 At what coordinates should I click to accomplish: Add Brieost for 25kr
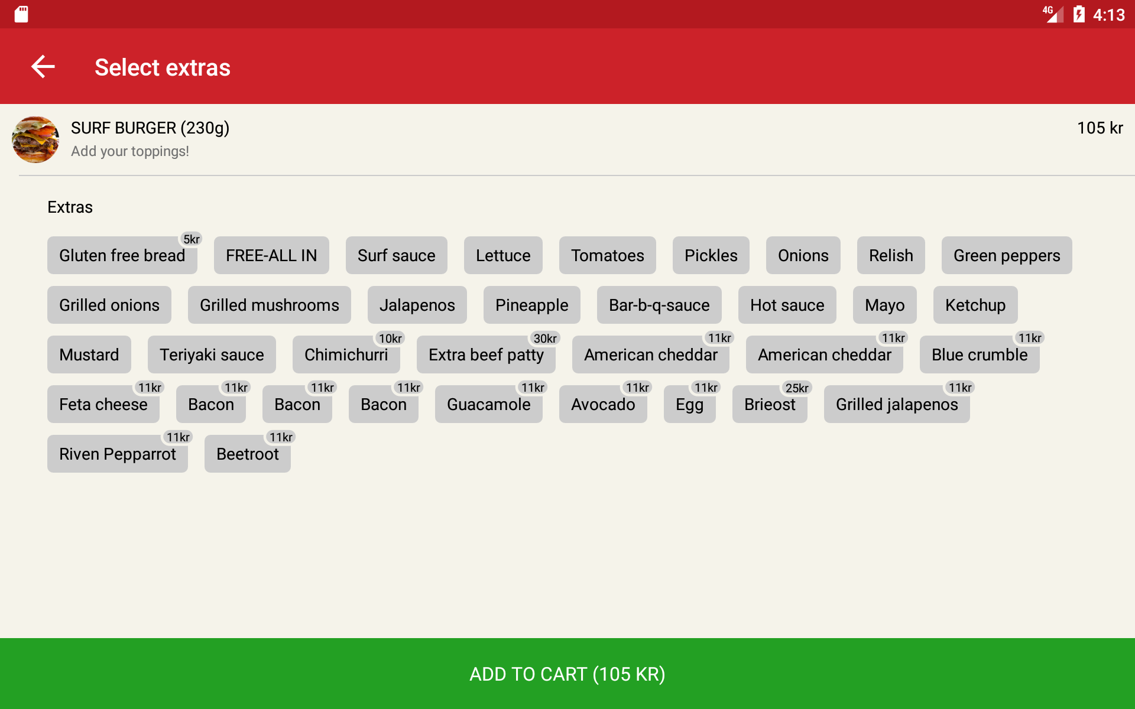[x=769, y=404]
